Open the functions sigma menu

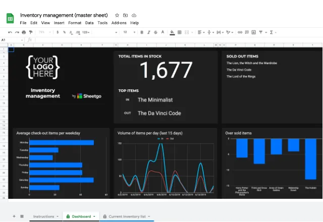click(273, 32)
